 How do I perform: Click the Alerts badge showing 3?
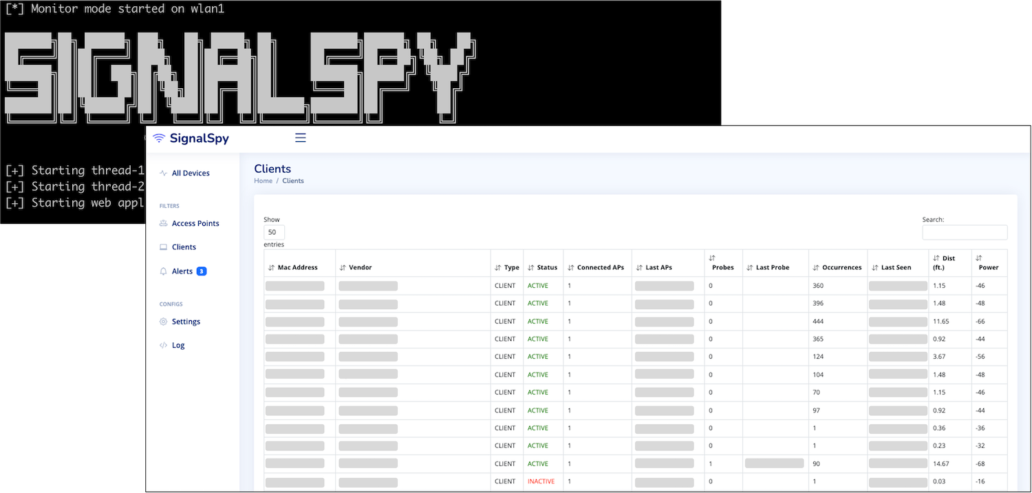pyautogui.click(x=202, y=271)
